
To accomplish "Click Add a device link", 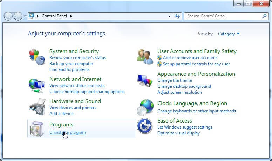I will pyautogui.click(x=61, y=114).
